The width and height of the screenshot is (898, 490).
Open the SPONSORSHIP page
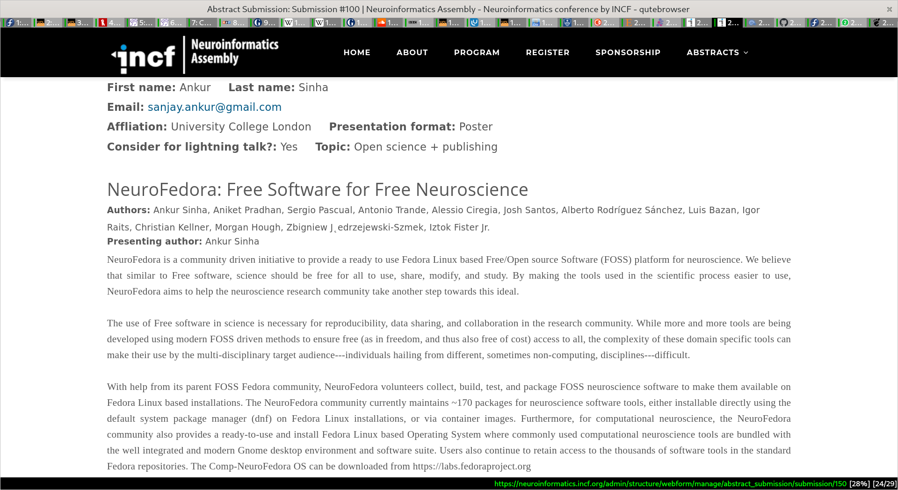pyautogui.click(x=628, y=52)
